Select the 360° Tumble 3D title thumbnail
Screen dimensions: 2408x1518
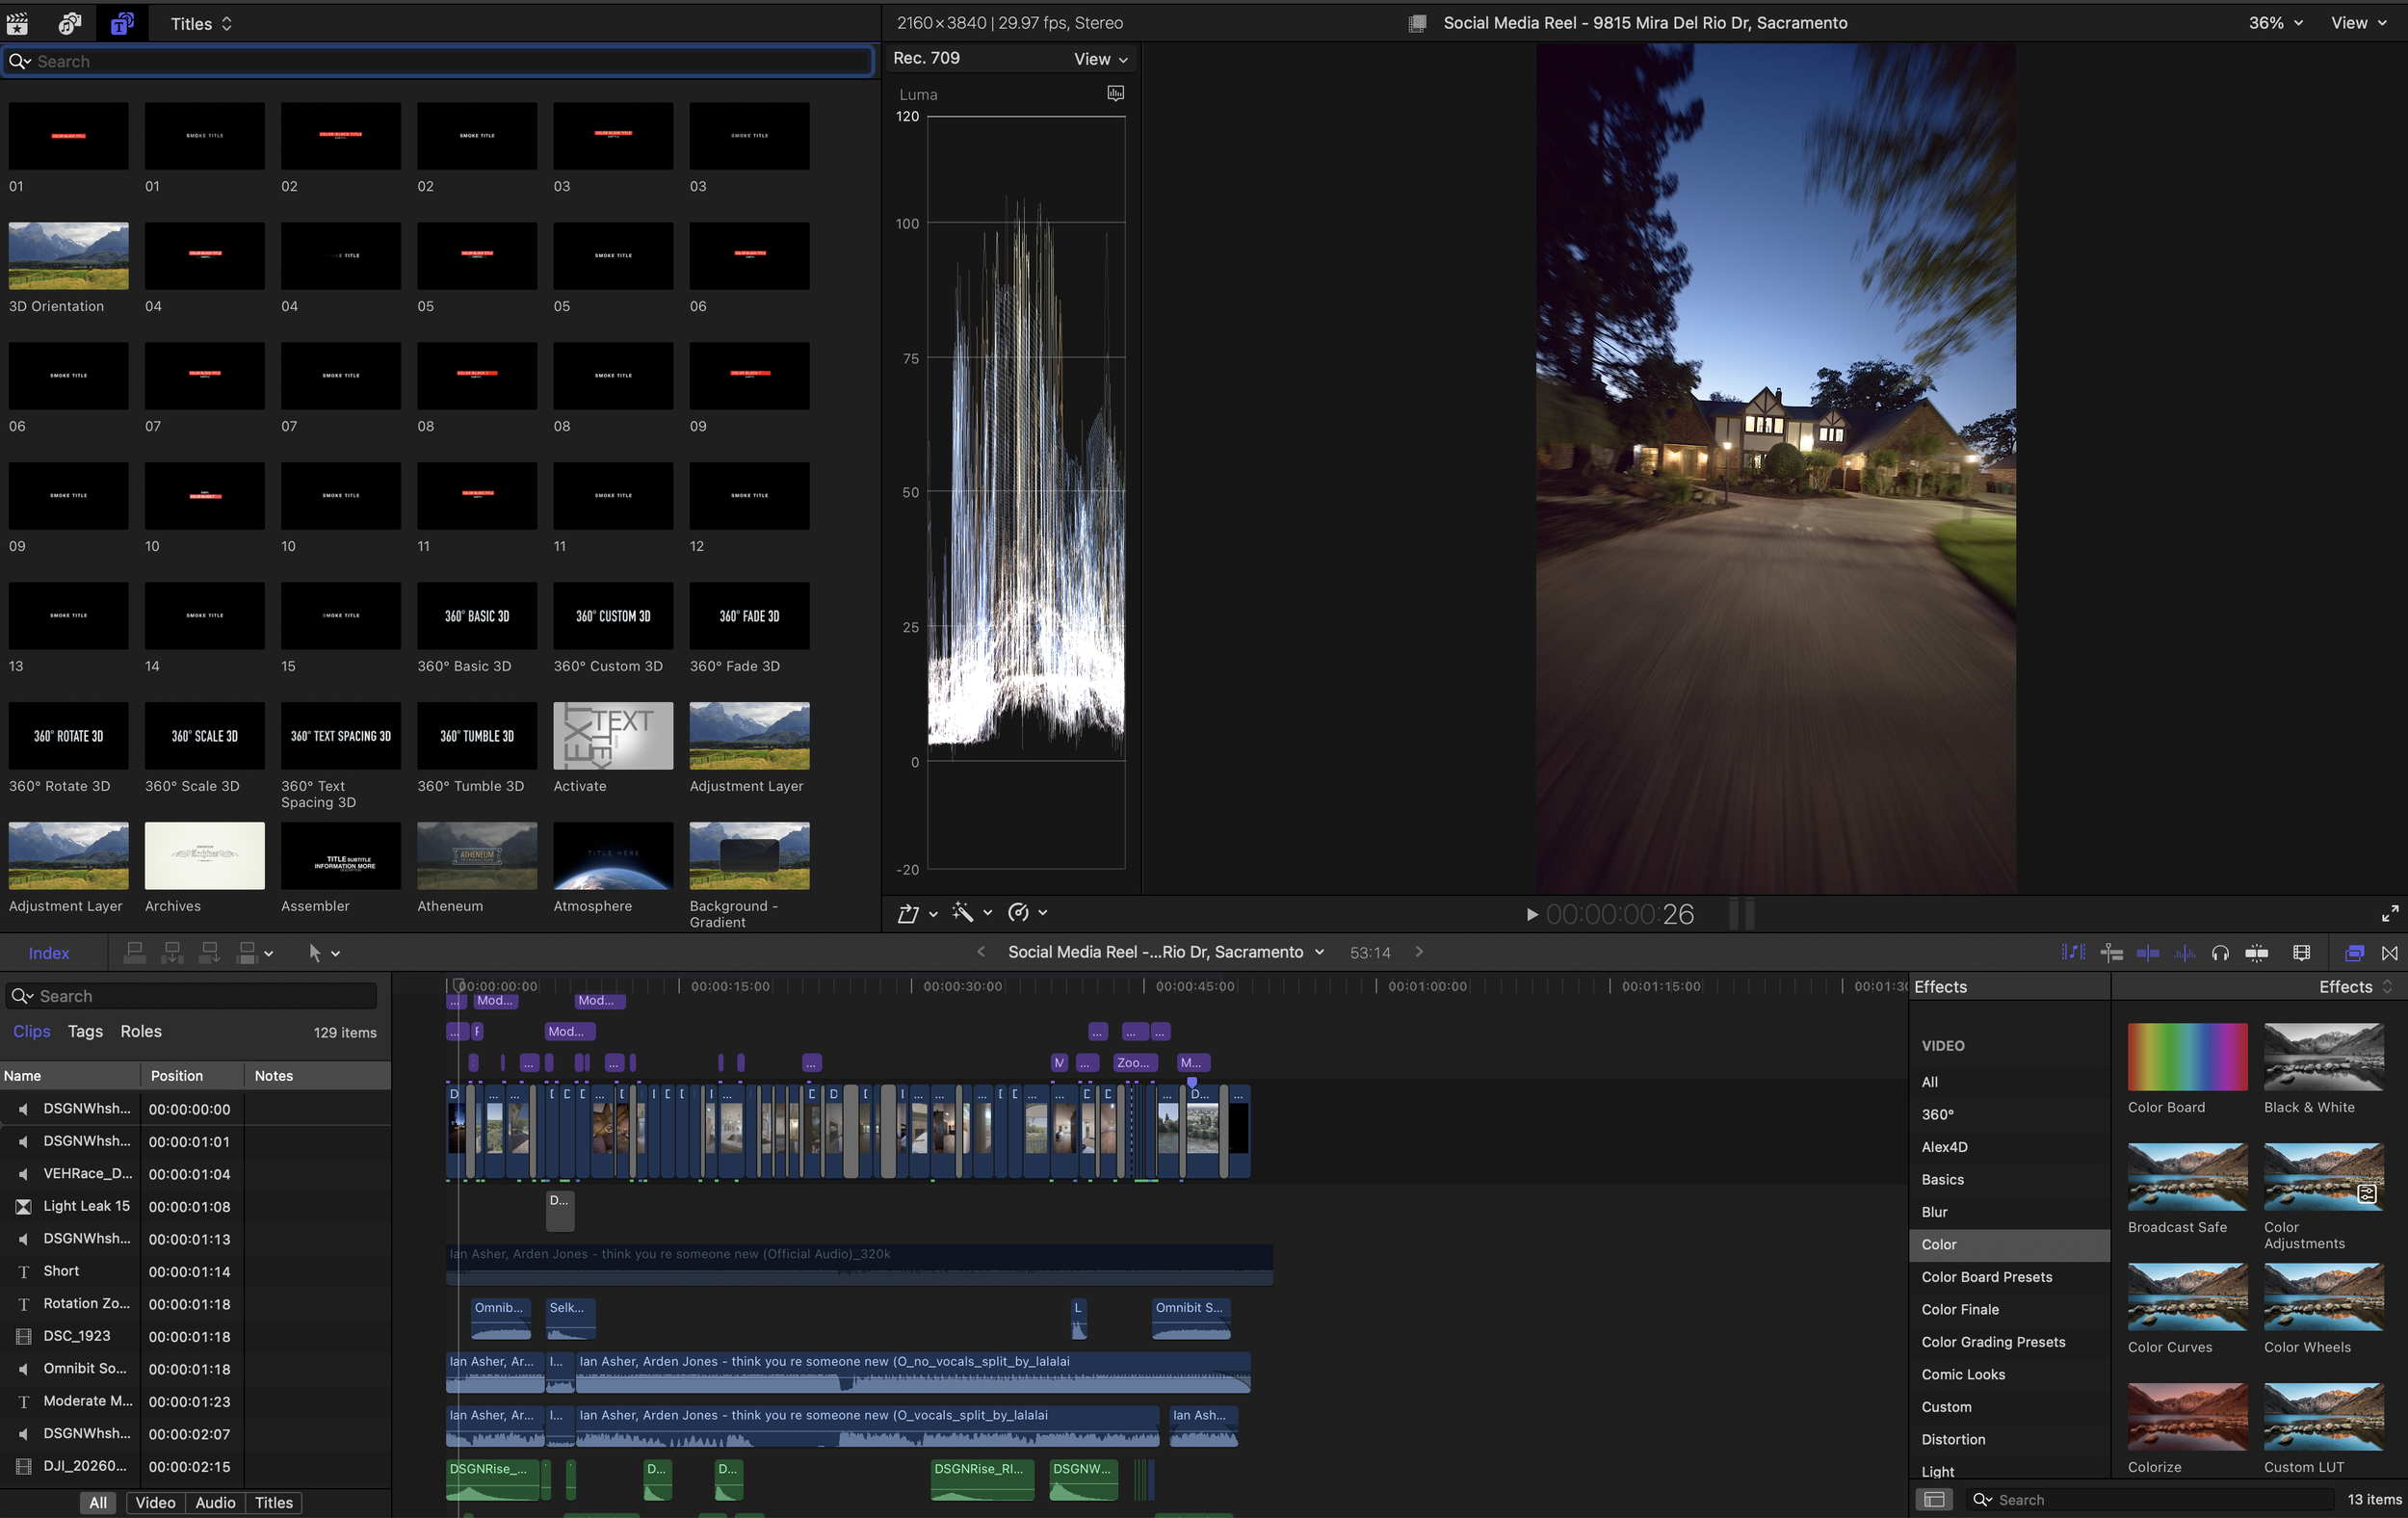(477, 735)
